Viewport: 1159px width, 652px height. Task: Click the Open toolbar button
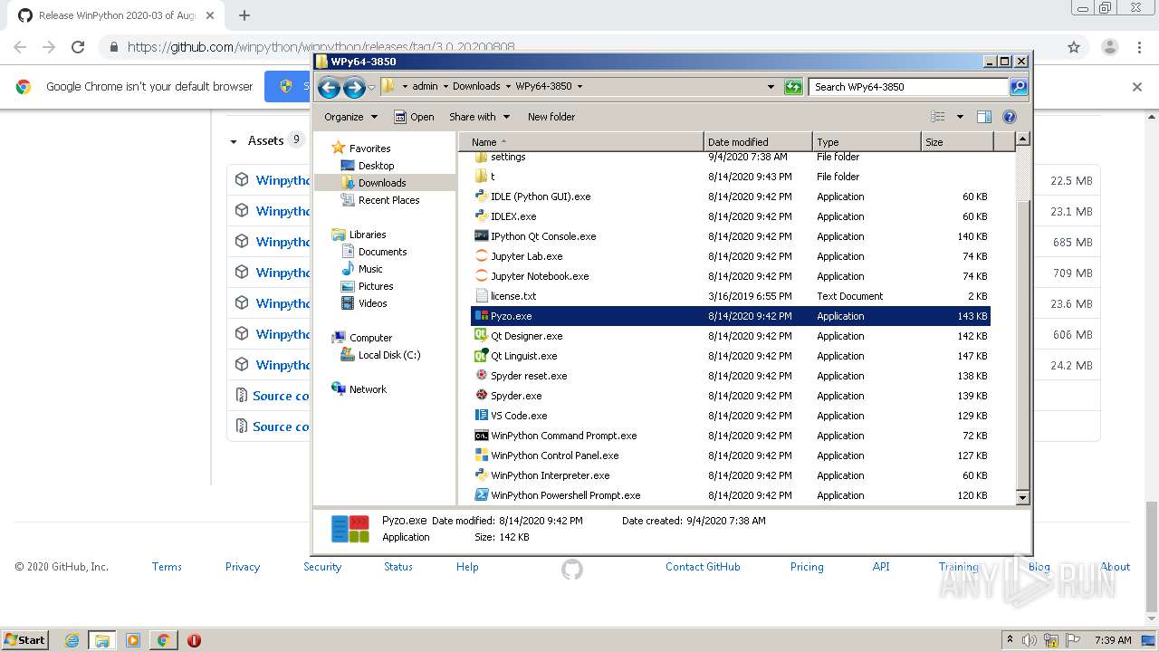coord(414,117)
